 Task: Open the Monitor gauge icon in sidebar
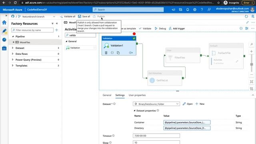point(4,40)
